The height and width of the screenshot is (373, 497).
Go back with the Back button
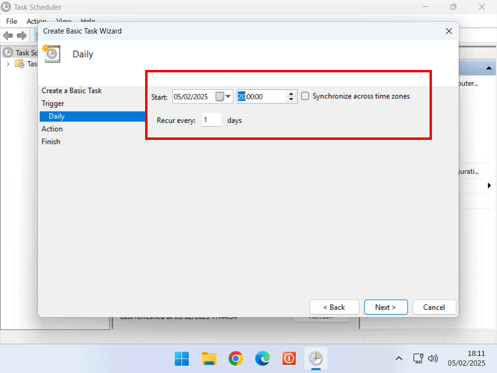coord(334,307)
